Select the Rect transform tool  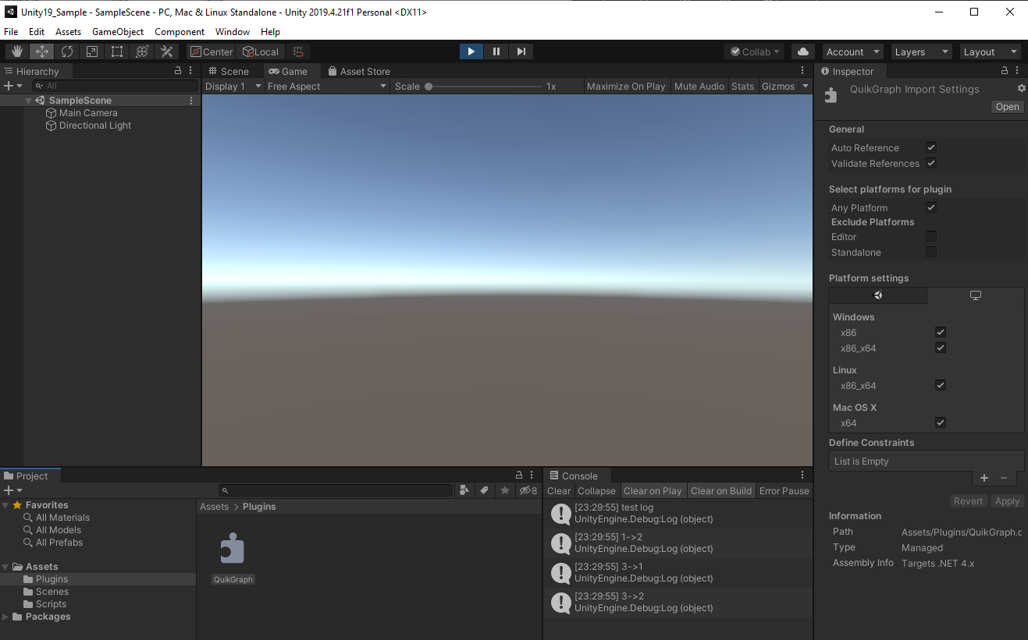(117, 51)
